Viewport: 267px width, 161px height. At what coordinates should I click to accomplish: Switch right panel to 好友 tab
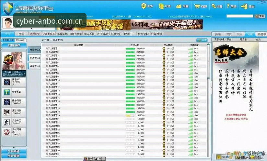[229, 34]
